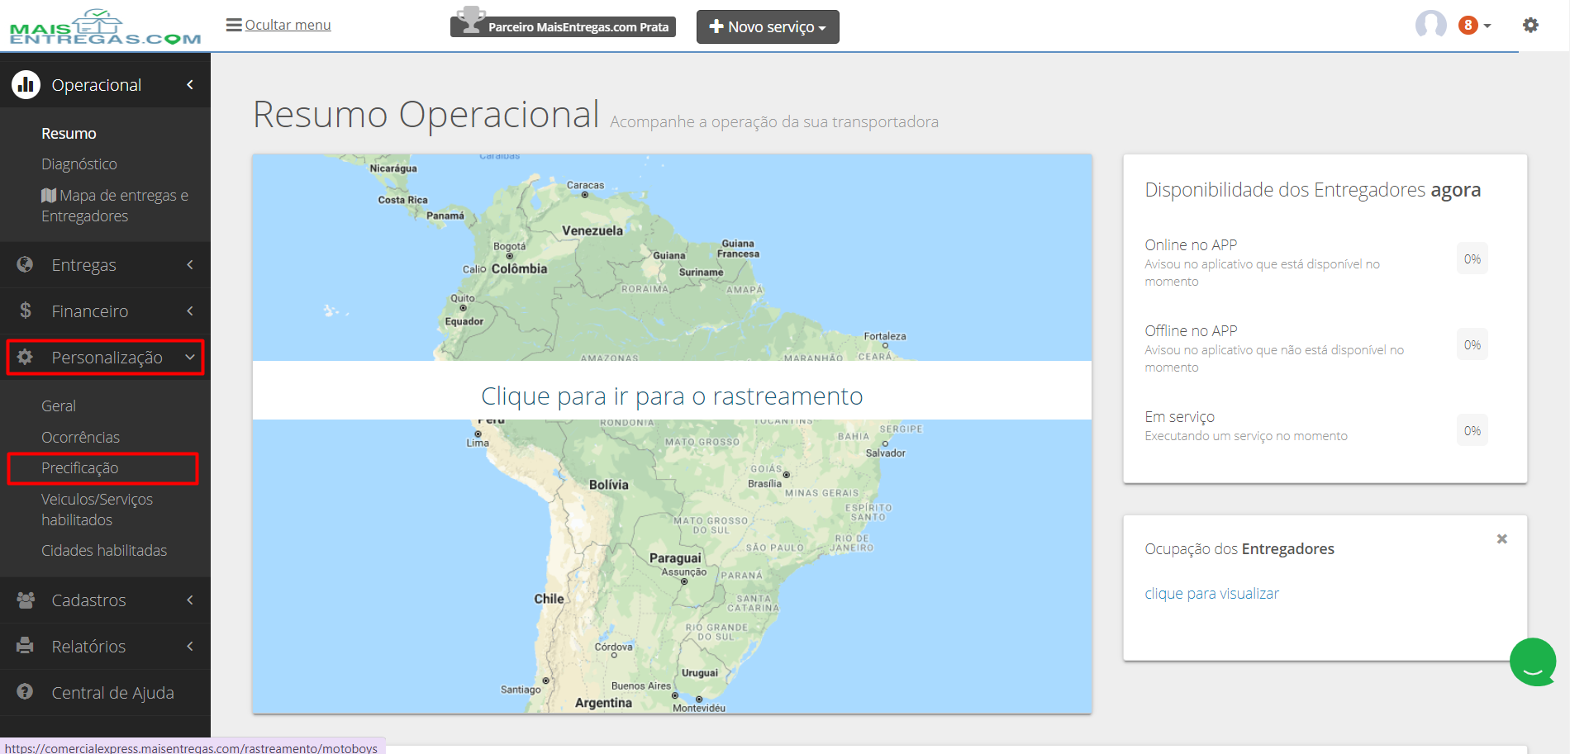Close the Ocupação dos Entregadores panel
Screen dimensions: 1570x754
click(x=1501, y=538)
